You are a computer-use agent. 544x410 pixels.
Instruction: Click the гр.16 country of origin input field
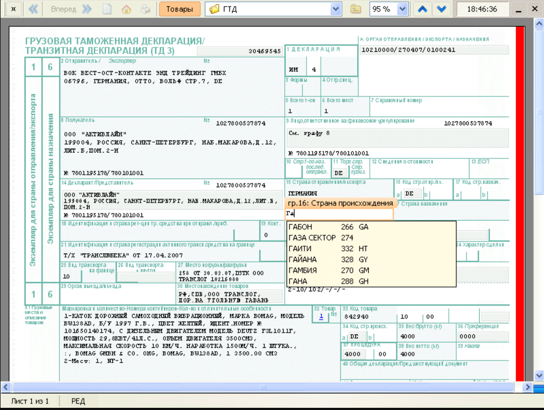click(339, 213)
